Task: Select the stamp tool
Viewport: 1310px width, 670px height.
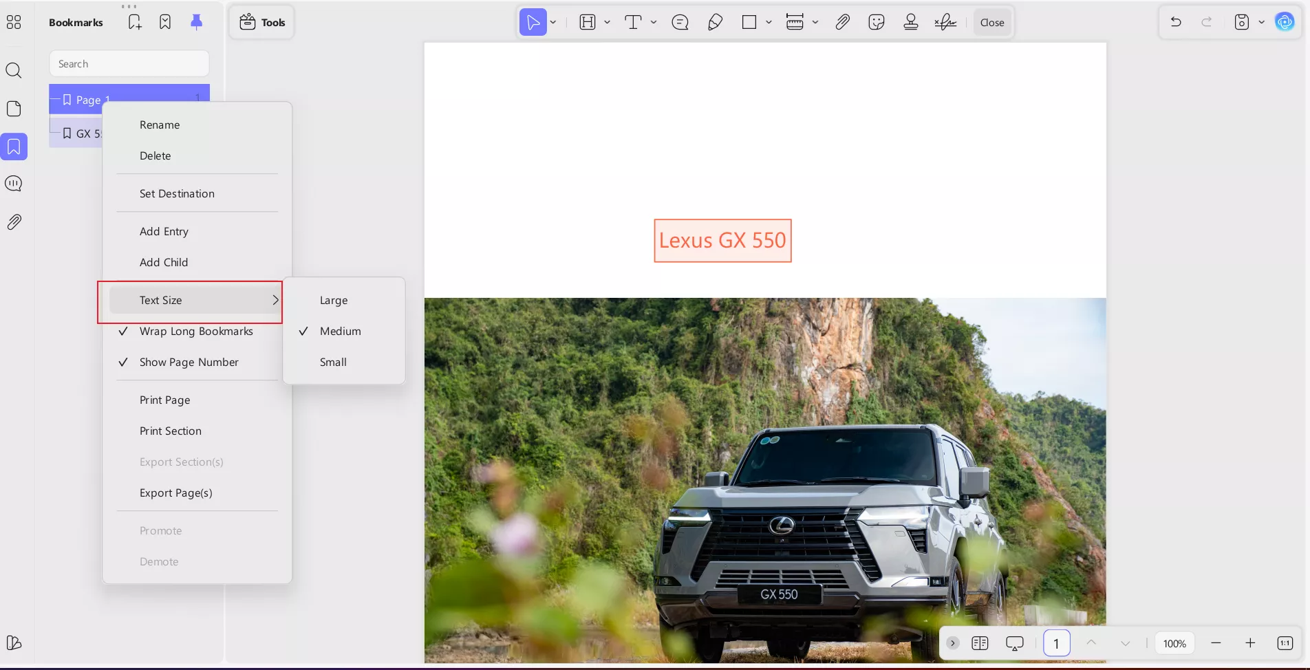Action: [x=911, y=22]
